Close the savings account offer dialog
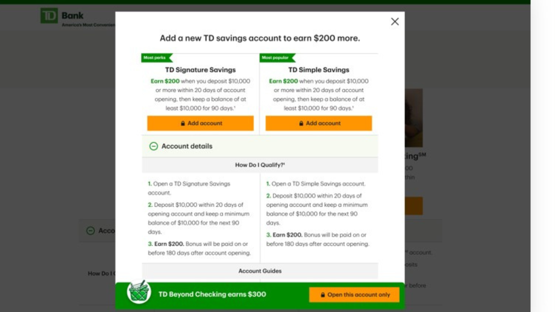Image resolution: width=555 pixels, height=312 pixels. tap(395, 22)
